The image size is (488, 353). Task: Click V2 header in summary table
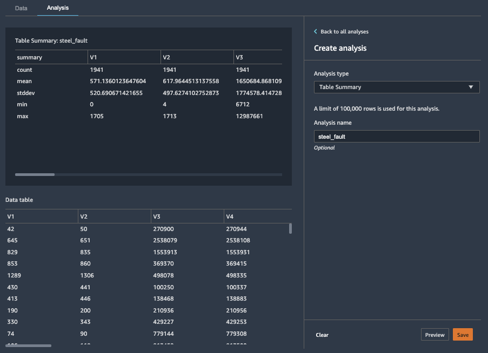pyautogui.click(x=166, y=57)
